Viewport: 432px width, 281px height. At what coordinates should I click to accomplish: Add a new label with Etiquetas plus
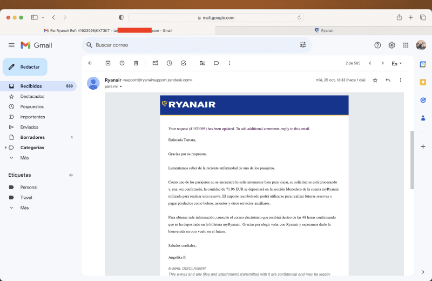coord(71,175)
